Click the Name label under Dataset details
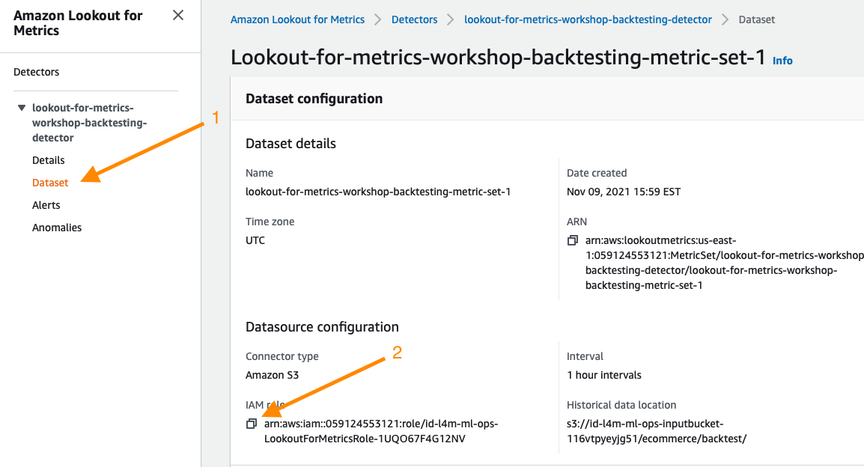Viewport: 864px width, 467px height. tap(260, 173)
